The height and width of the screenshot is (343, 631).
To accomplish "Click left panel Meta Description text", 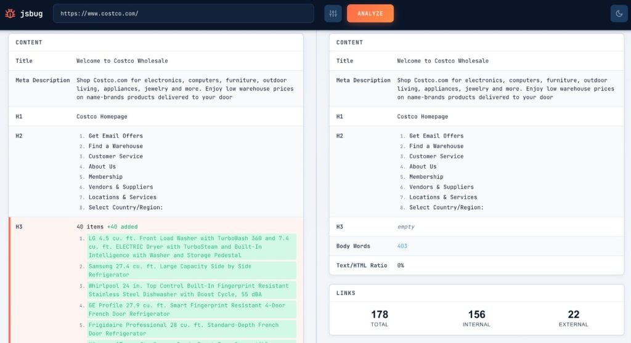I will [x=185, y=89].
